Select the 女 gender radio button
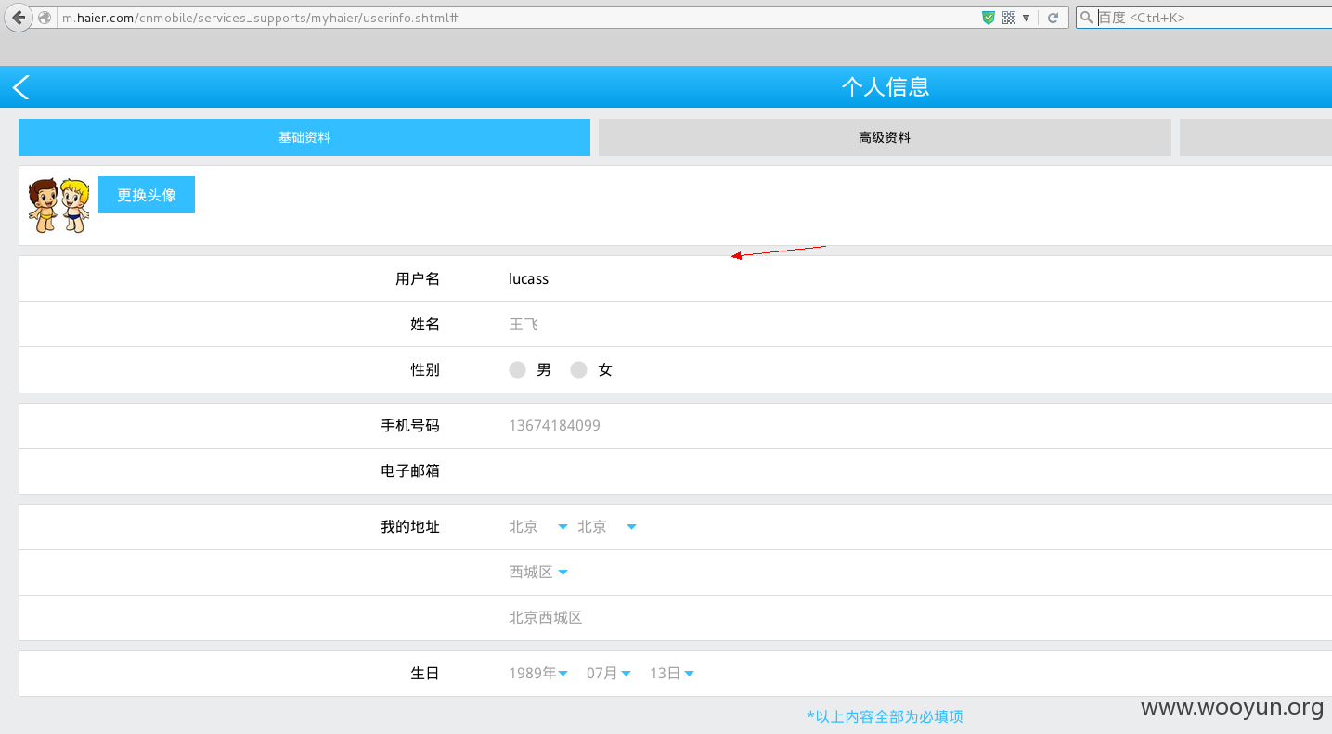The height and width of the screenshot is (734, 1332). click(x=579, y=369)
